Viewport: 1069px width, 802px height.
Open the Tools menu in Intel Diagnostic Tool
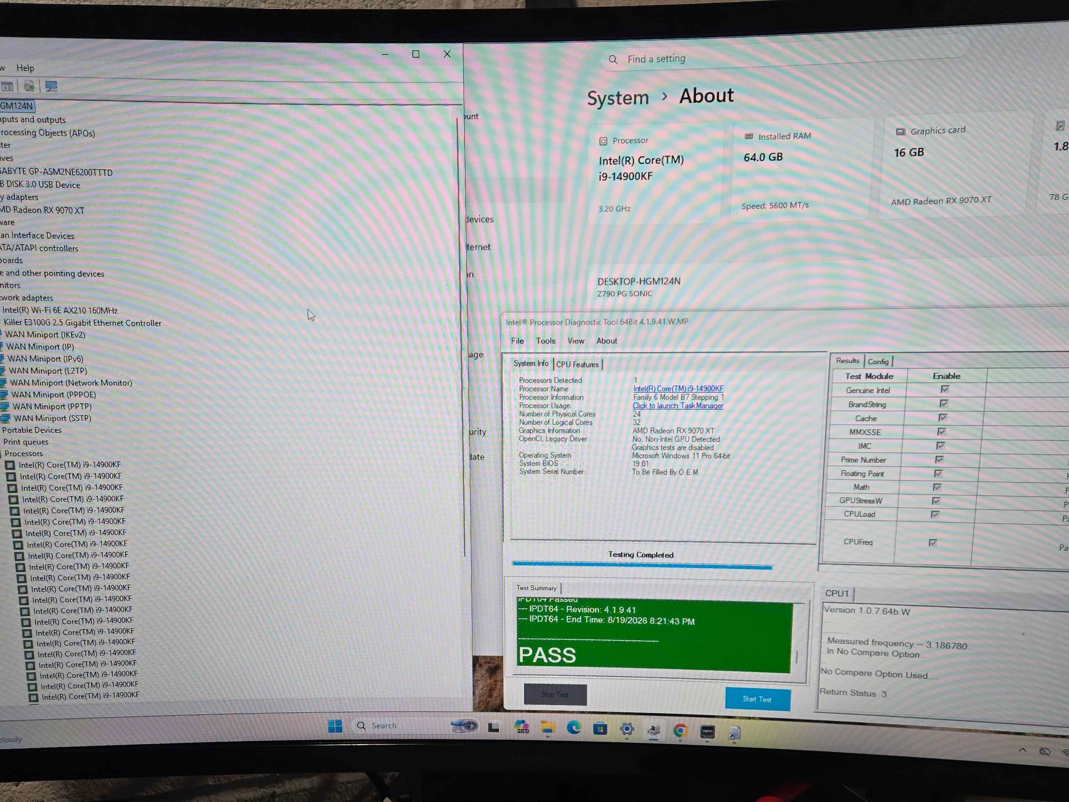click(545, 341)
